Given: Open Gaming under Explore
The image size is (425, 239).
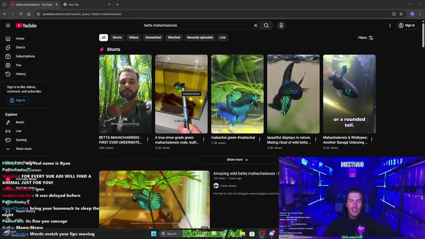Looking at the screenshot, I should coord(21,140).
